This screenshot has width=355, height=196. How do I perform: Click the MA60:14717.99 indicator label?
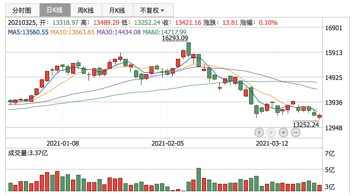click(164, 32)
